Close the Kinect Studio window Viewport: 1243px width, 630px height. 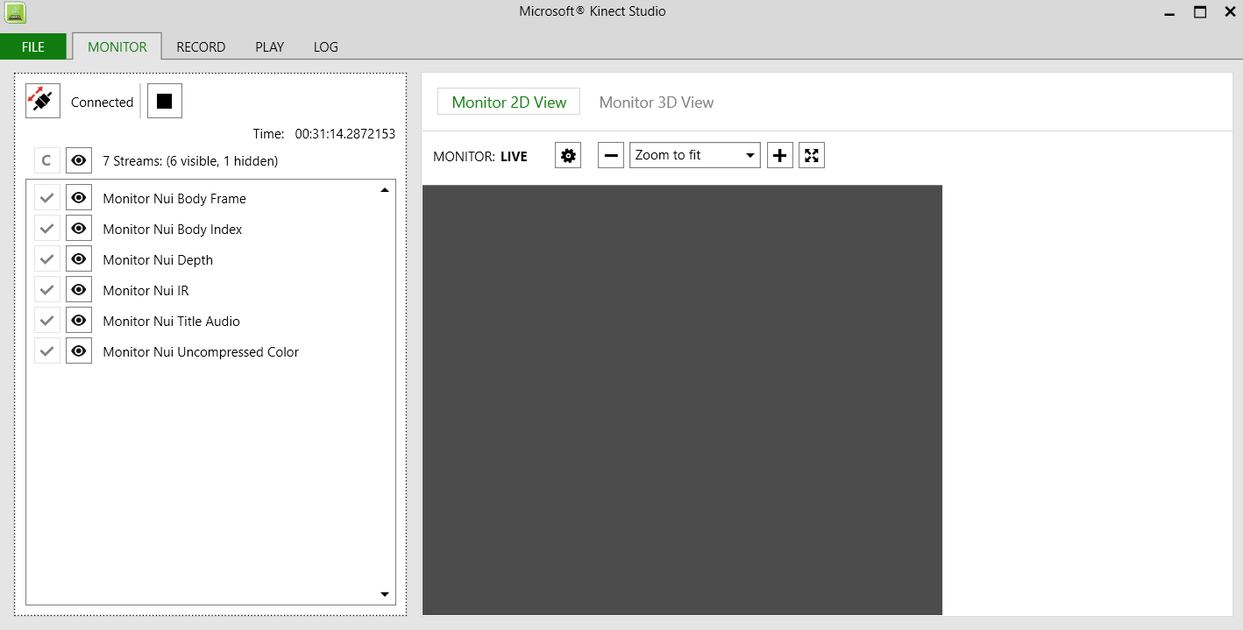1230,12
